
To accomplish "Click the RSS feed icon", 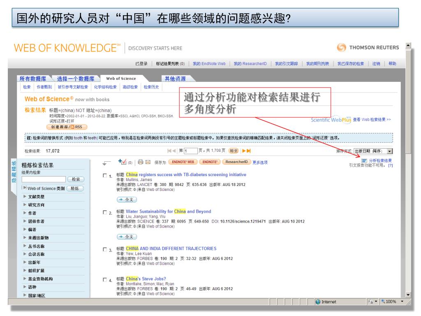I will (72, 127).
